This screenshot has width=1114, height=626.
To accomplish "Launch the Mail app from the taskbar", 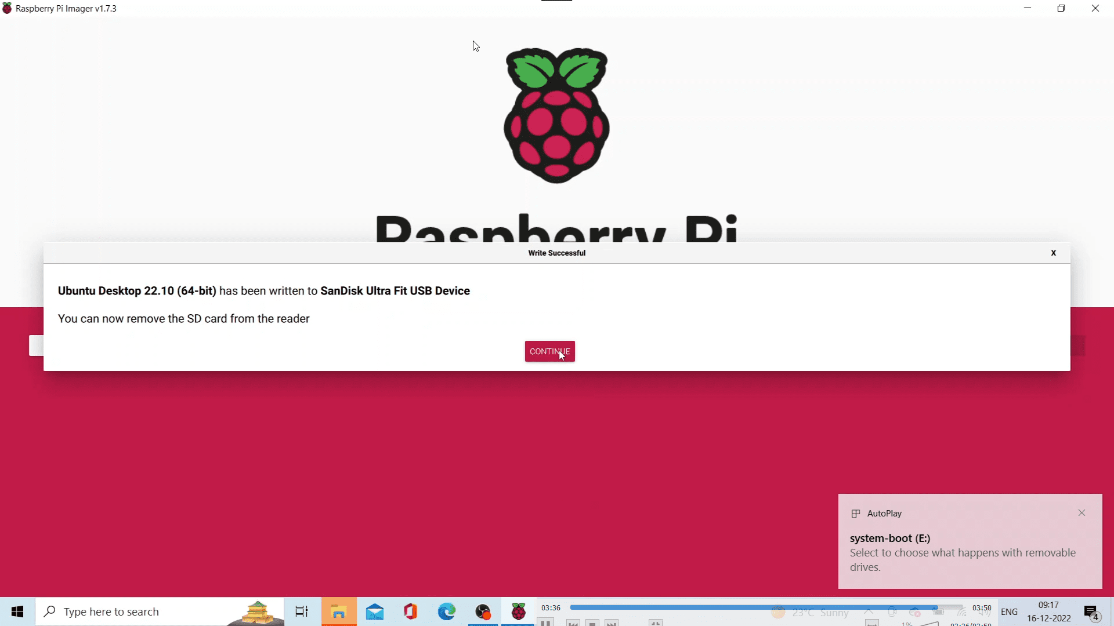I will pyautogui.click(x=375, y=612).
